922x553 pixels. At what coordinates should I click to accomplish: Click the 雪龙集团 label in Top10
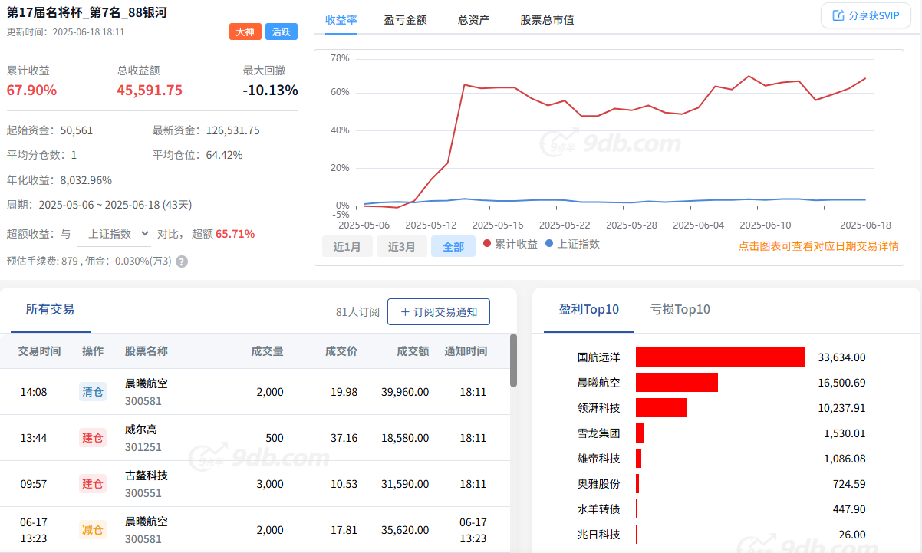tap(599, 433)
